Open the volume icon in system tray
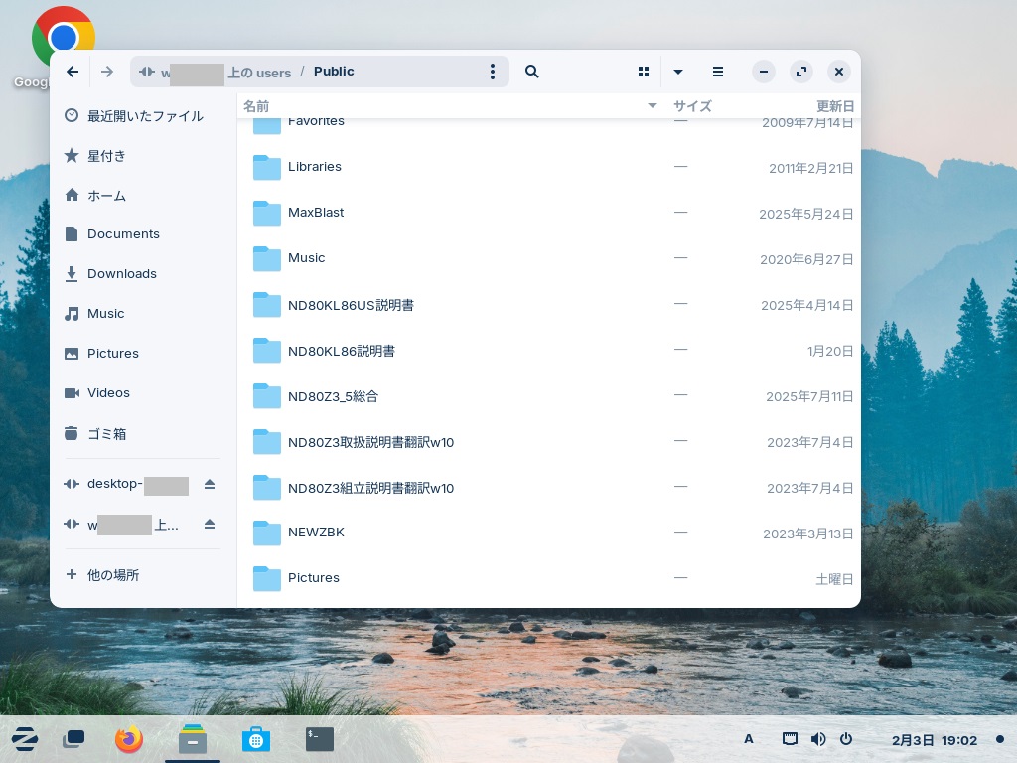The height and width of the screenshot is (763, 1017). [x=818, y=739]
